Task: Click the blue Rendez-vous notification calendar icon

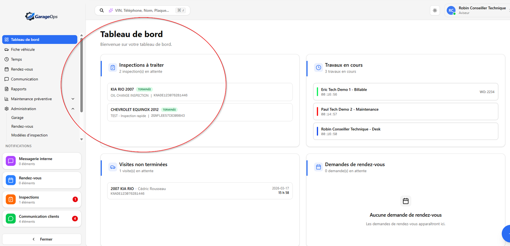Action: pyautogui.click(x=11, y=180)
